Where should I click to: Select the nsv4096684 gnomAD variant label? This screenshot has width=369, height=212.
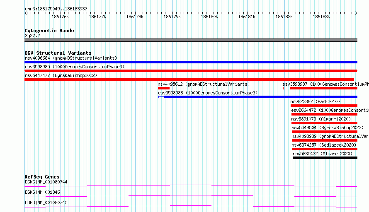(71, 58)
